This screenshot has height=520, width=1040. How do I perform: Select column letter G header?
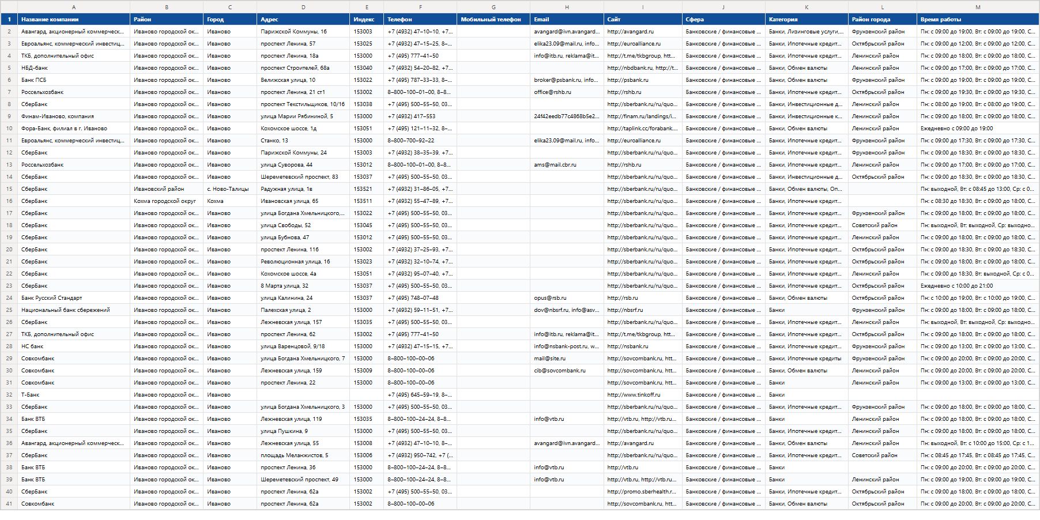click(493, 7)
